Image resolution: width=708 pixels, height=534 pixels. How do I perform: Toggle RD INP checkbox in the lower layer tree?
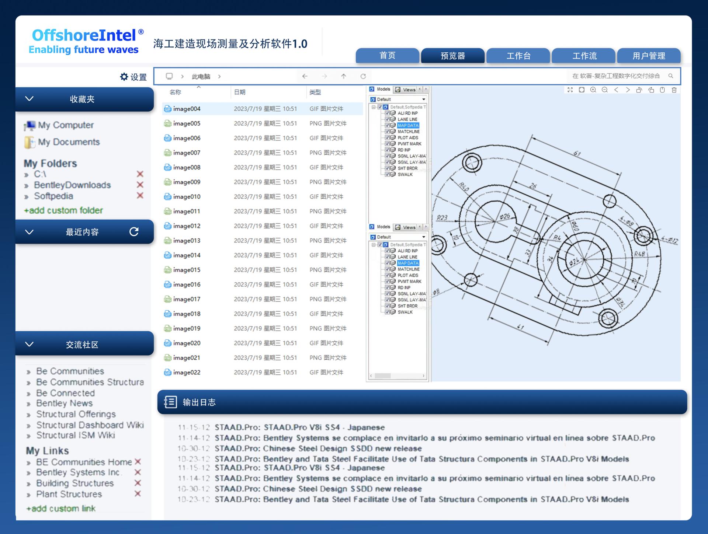[x=388, y=287]
